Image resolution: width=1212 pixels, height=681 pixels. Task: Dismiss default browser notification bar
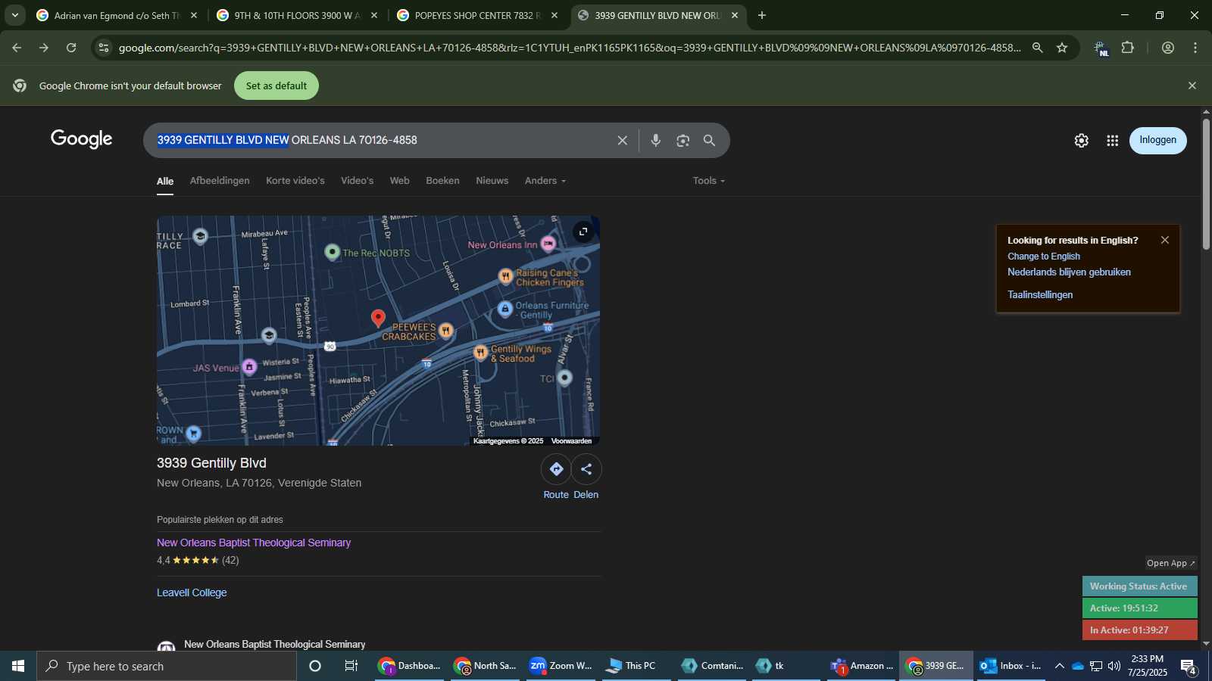(x=1192, y=86)
